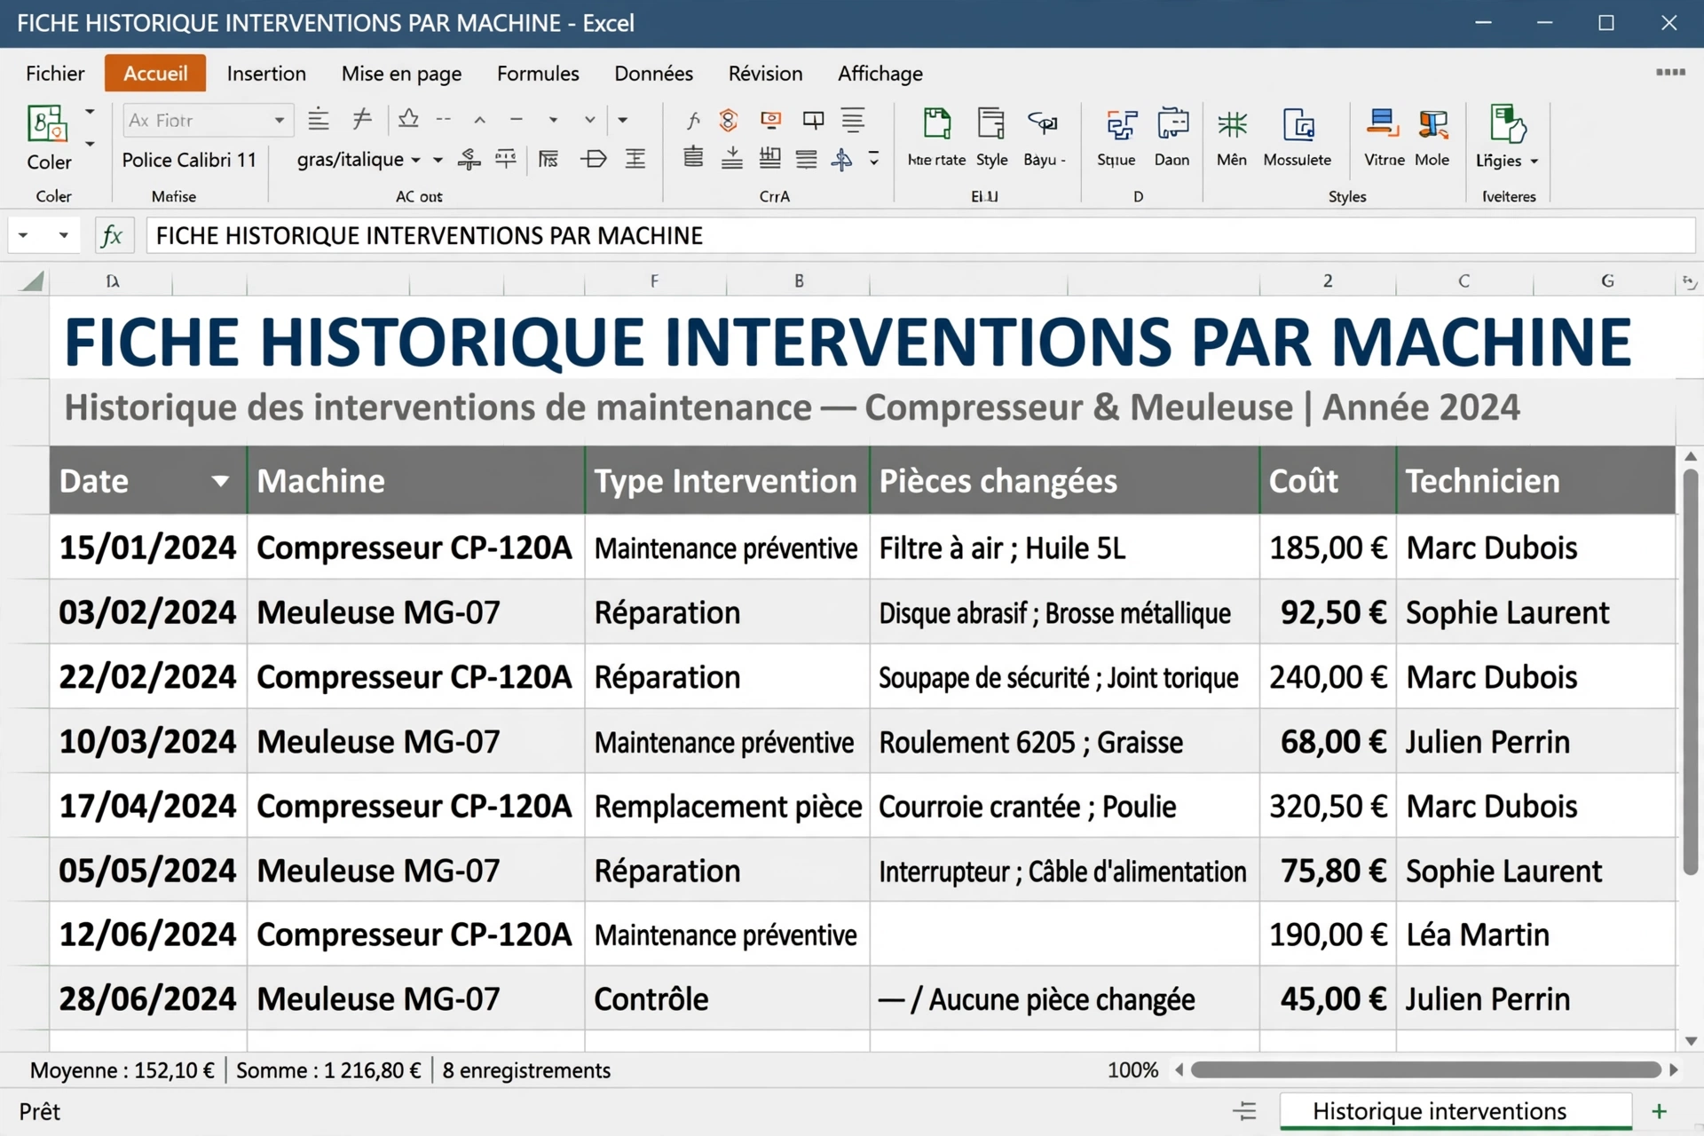Click the orange hexagon icon in the ribbon

[729, 120]
